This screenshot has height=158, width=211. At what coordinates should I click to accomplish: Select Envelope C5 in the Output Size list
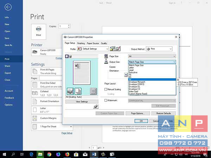click(152, 89)
